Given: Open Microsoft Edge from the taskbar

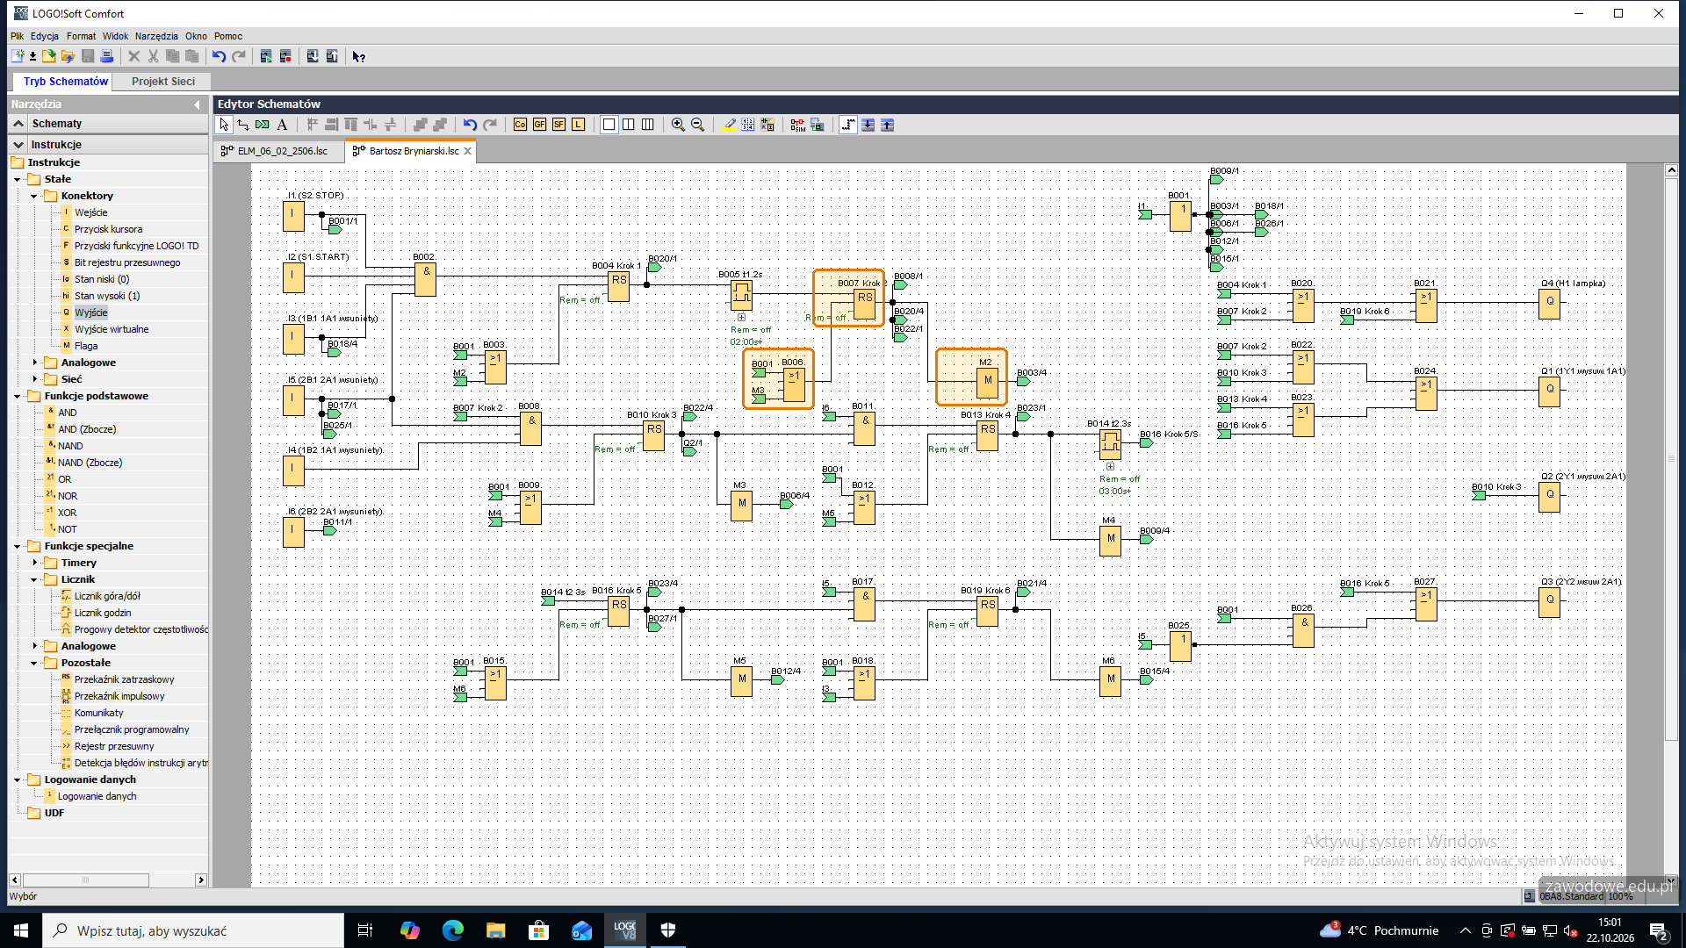Looking at the screenshot, I should pos(452,930).
